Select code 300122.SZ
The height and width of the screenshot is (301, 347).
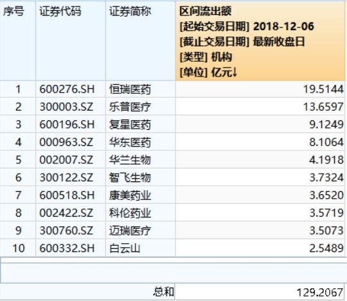[66, 178]
